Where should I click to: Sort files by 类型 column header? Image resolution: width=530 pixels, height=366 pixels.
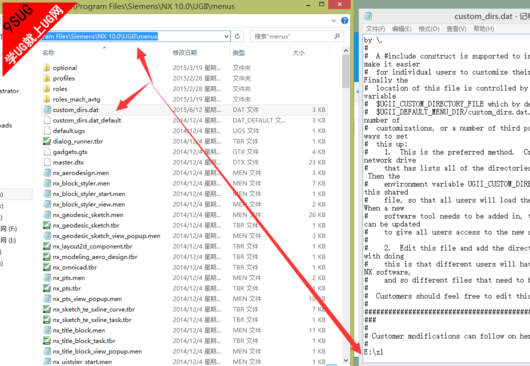[x=239, y=53]
